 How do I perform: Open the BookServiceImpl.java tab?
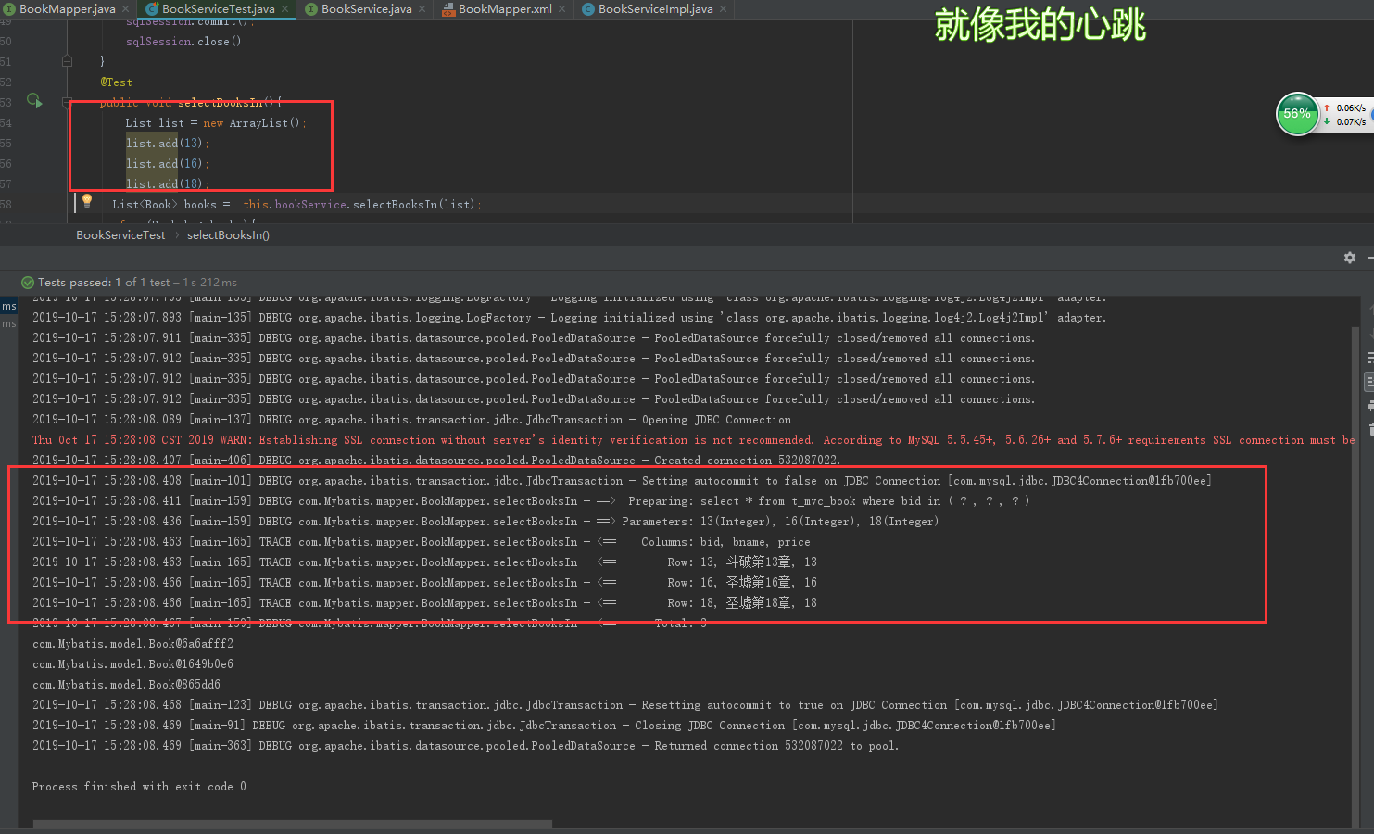tap(655, 9)
